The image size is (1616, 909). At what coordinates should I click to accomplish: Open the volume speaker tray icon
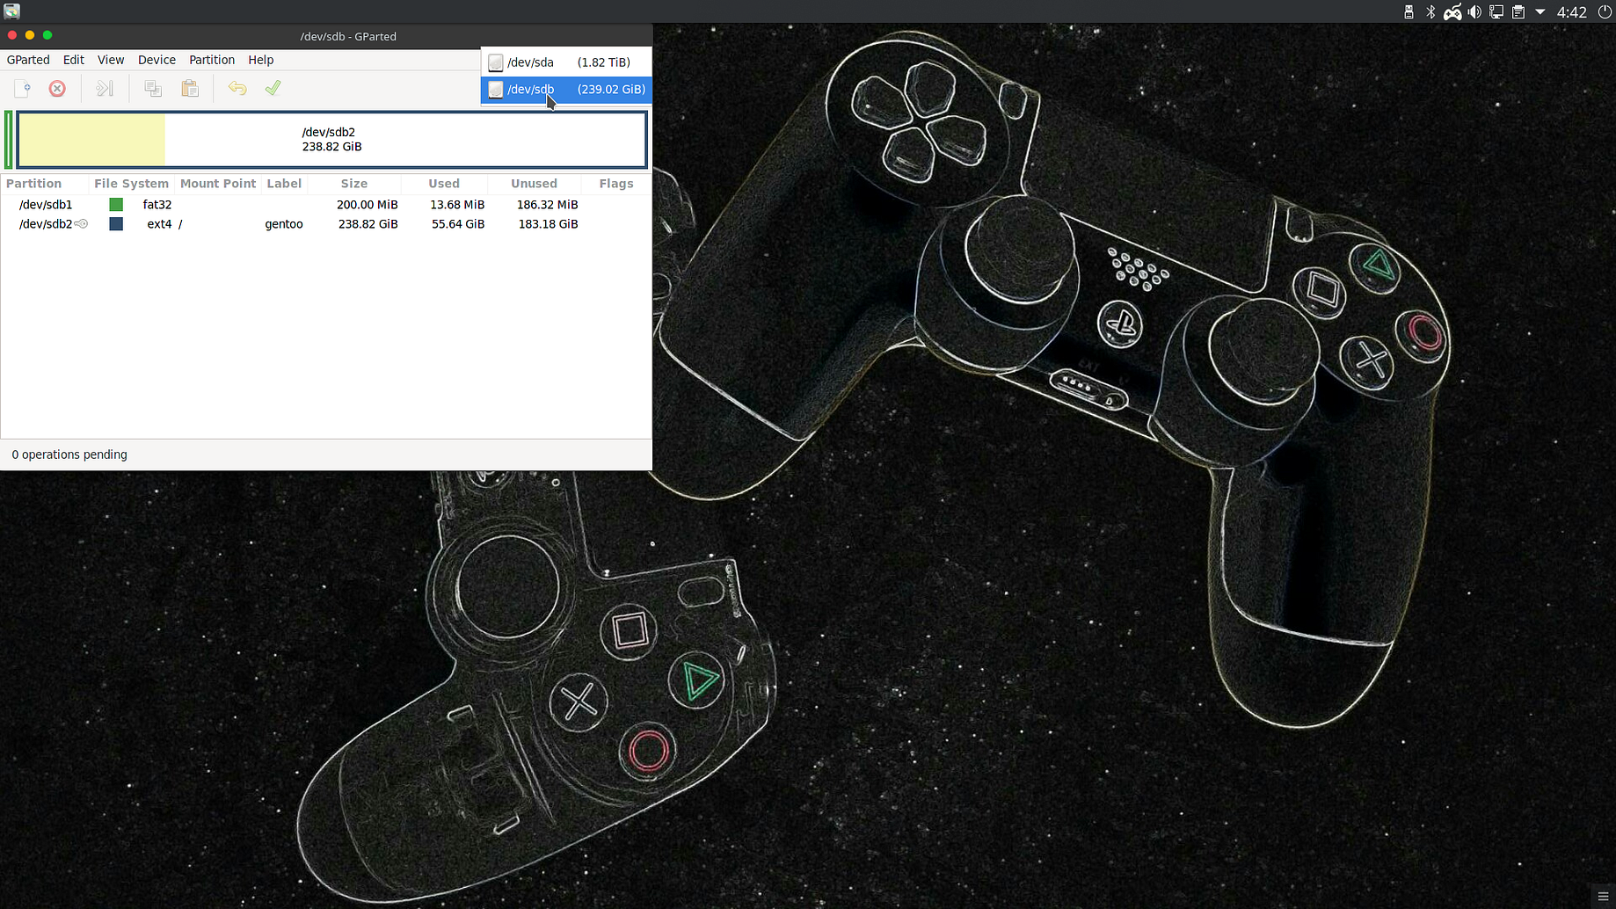tap(1474, 11)
